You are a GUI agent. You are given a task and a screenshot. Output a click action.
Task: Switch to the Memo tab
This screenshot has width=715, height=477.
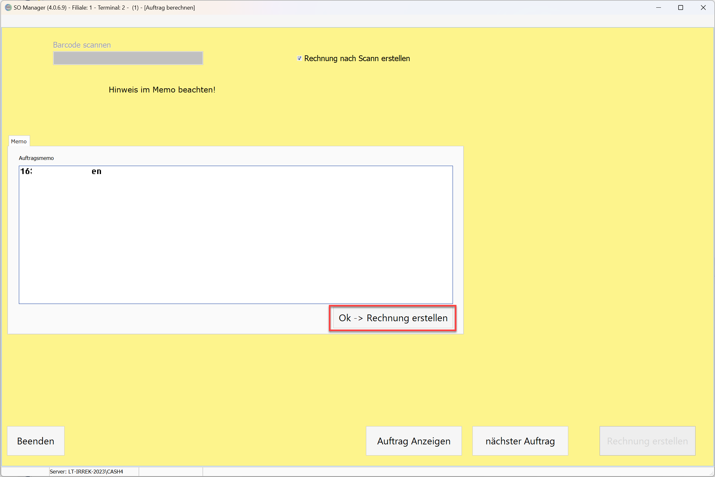coord(19,141)
